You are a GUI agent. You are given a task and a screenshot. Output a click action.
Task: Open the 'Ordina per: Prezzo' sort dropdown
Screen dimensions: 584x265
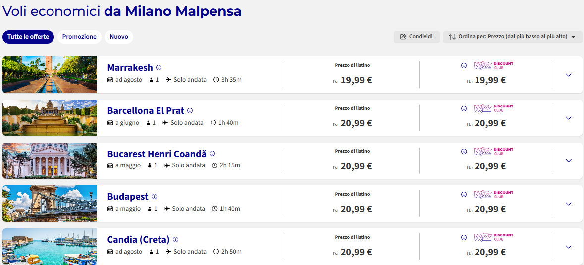[513, 37]
